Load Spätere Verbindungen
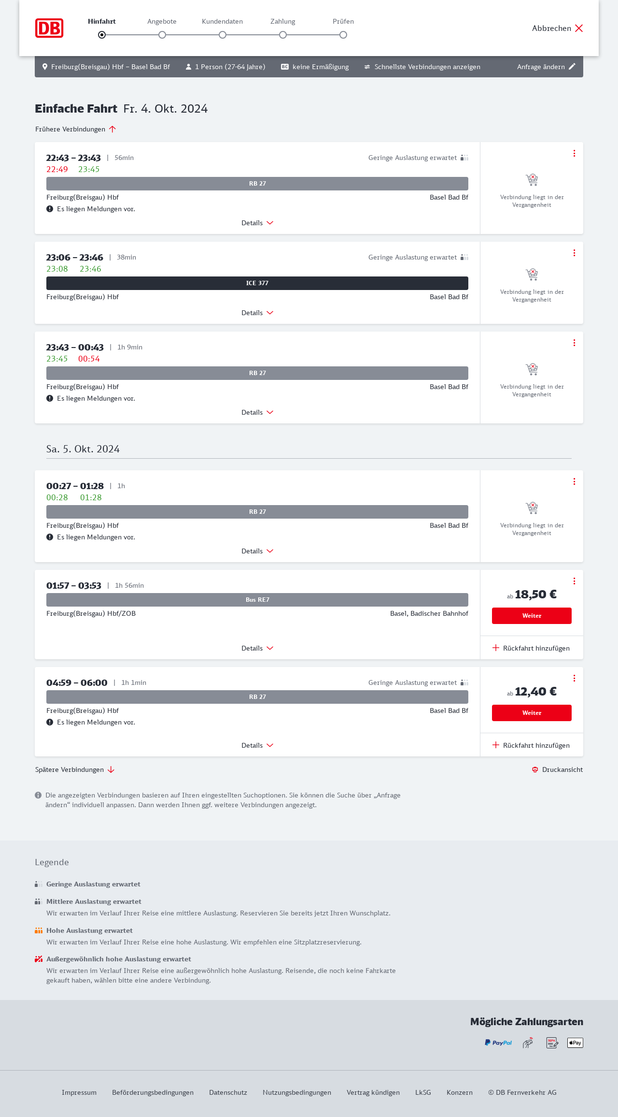The image size is (618, 1117). pyautogui.click(x=74, y=769)
